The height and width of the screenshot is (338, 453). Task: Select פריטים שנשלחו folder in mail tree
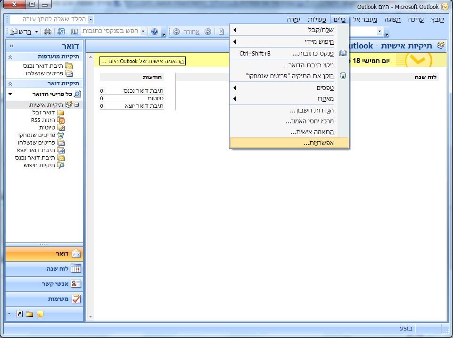point(41,143)
